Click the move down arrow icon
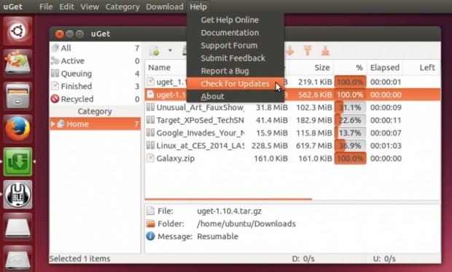Screen dimensions: 452x272 tap(289, 50)
